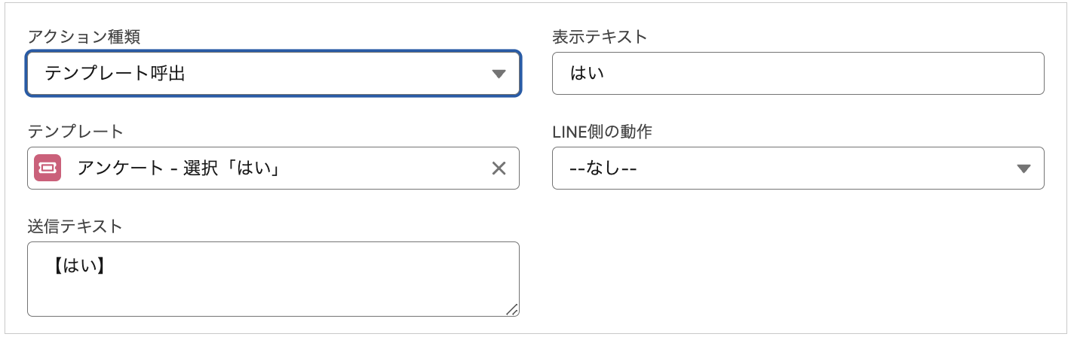Click the テンプレート field label
The width and height of the screenshot is (1074, 340).
(x=75, y=132)
